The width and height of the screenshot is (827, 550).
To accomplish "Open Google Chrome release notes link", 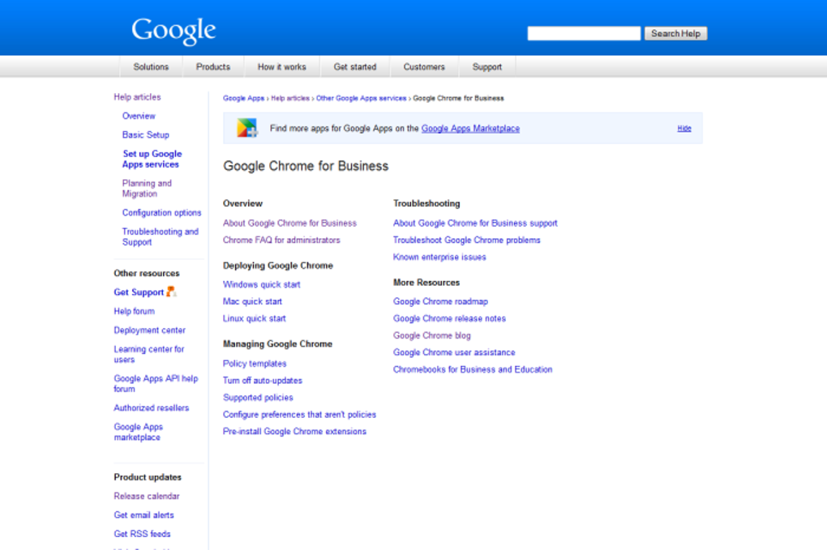I will point(449,318).
